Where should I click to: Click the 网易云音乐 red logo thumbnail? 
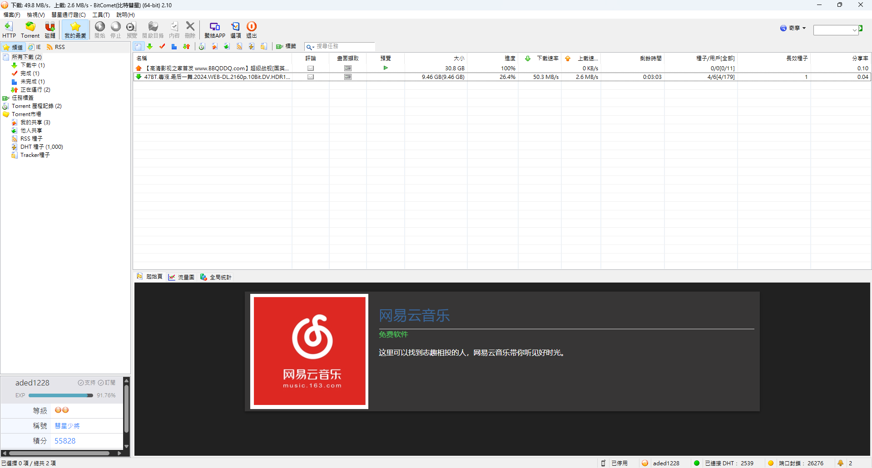point(309,351)
